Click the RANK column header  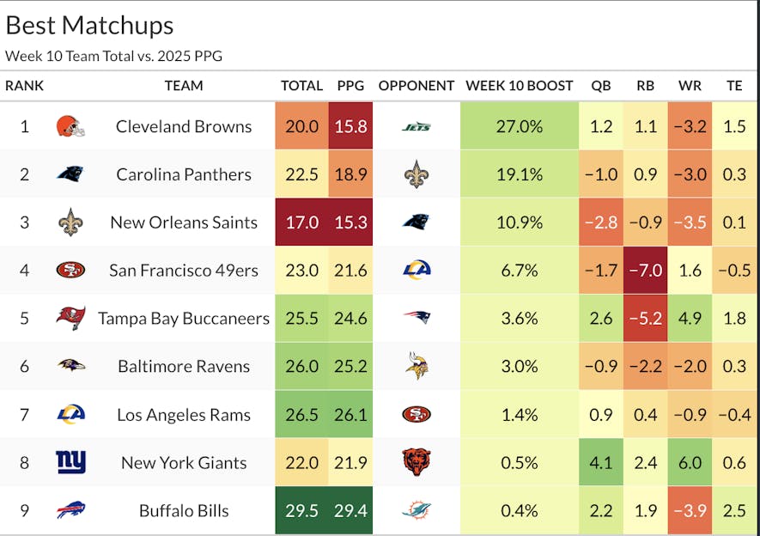point(24,86)
